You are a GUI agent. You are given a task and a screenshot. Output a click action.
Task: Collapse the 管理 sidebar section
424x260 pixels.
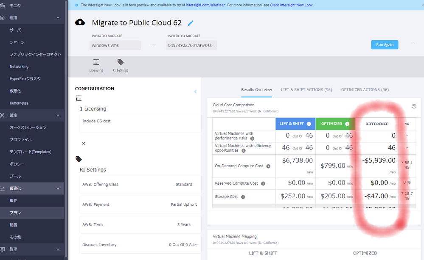point(58,249)
